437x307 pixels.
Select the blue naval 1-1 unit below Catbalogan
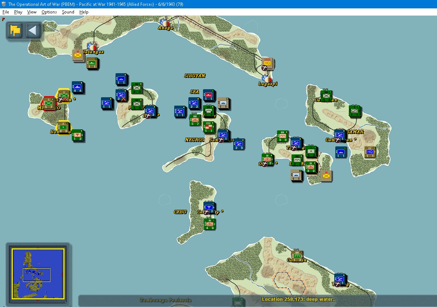tap(341, 152)
